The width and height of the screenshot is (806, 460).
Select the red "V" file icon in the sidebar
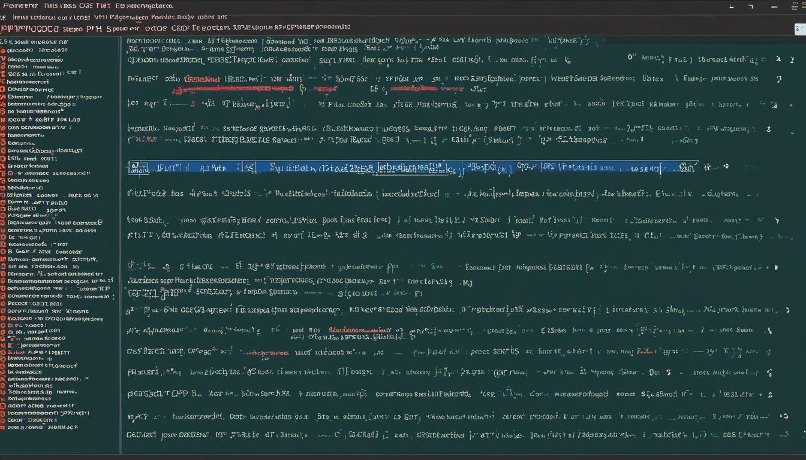4,57
